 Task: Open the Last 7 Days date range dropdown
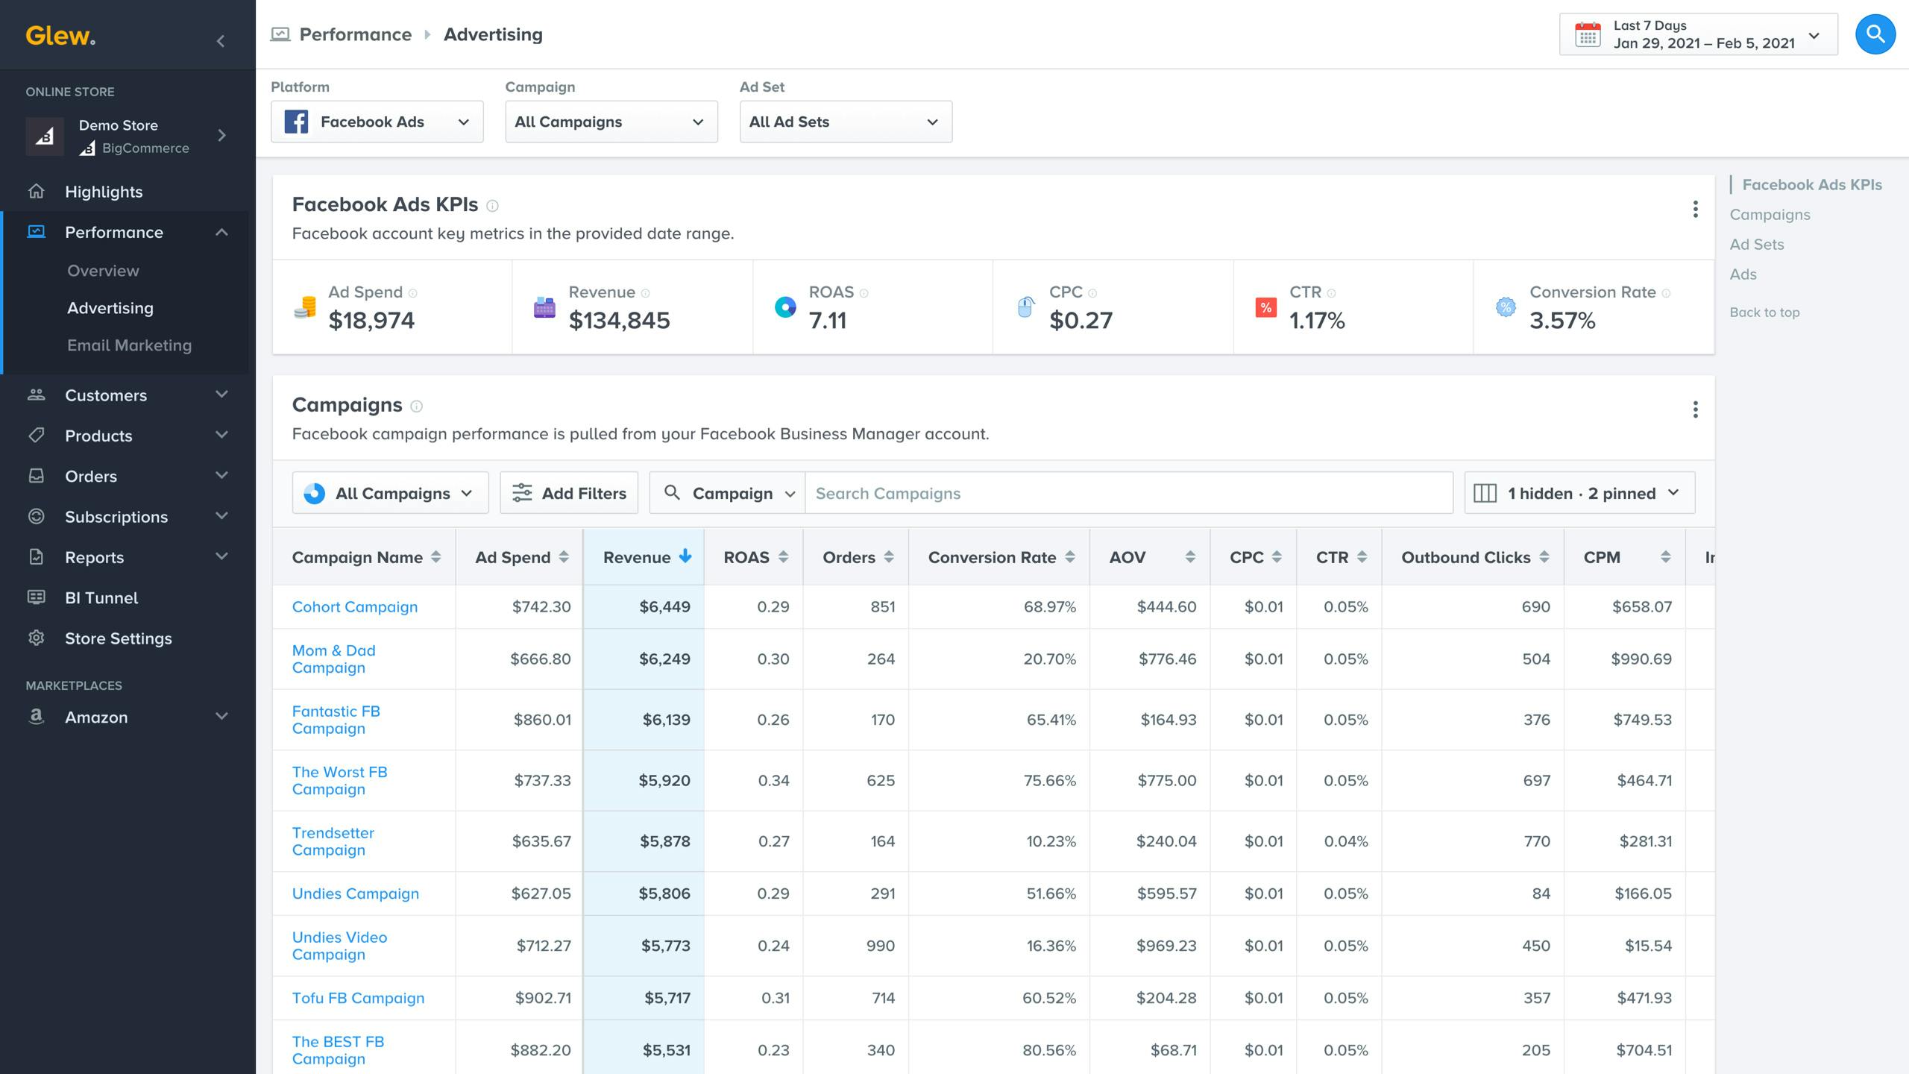1698,34
